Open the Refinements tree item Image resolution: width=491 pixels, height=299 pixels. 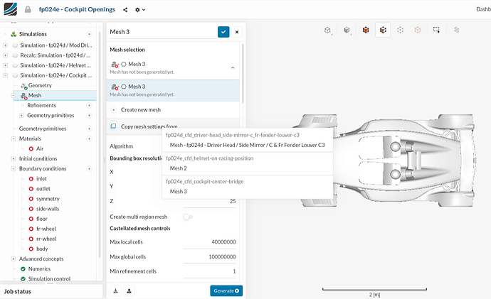tap(42, 106)
